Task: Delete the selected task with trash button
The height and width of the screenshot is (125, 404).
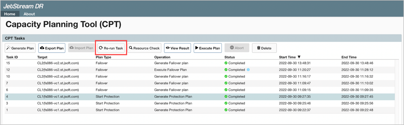Action: 264,48
